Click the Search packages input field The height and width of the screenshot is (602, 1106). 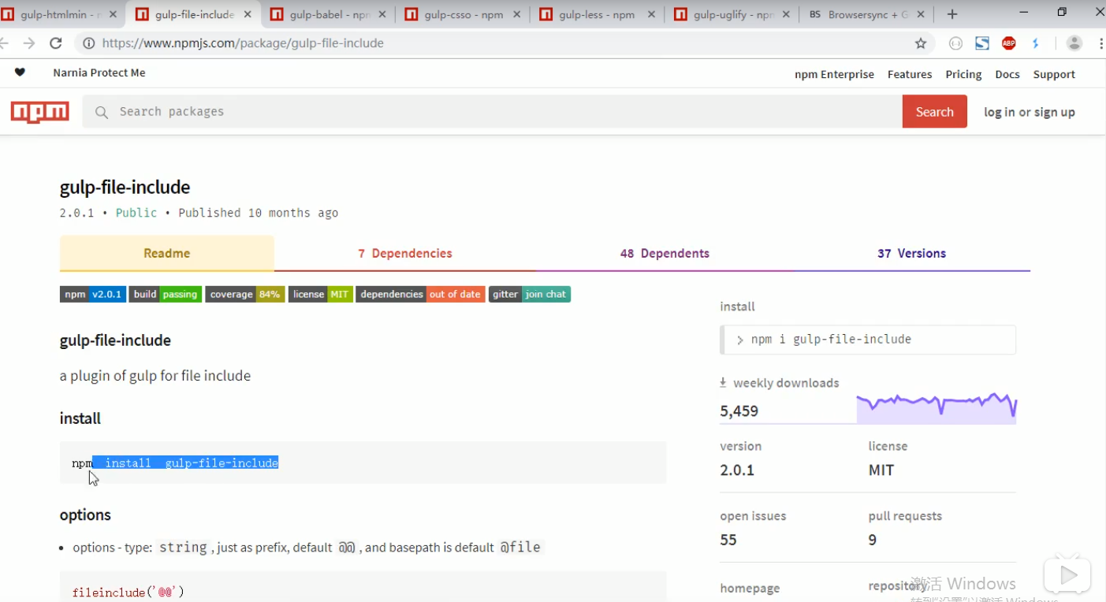493,112
